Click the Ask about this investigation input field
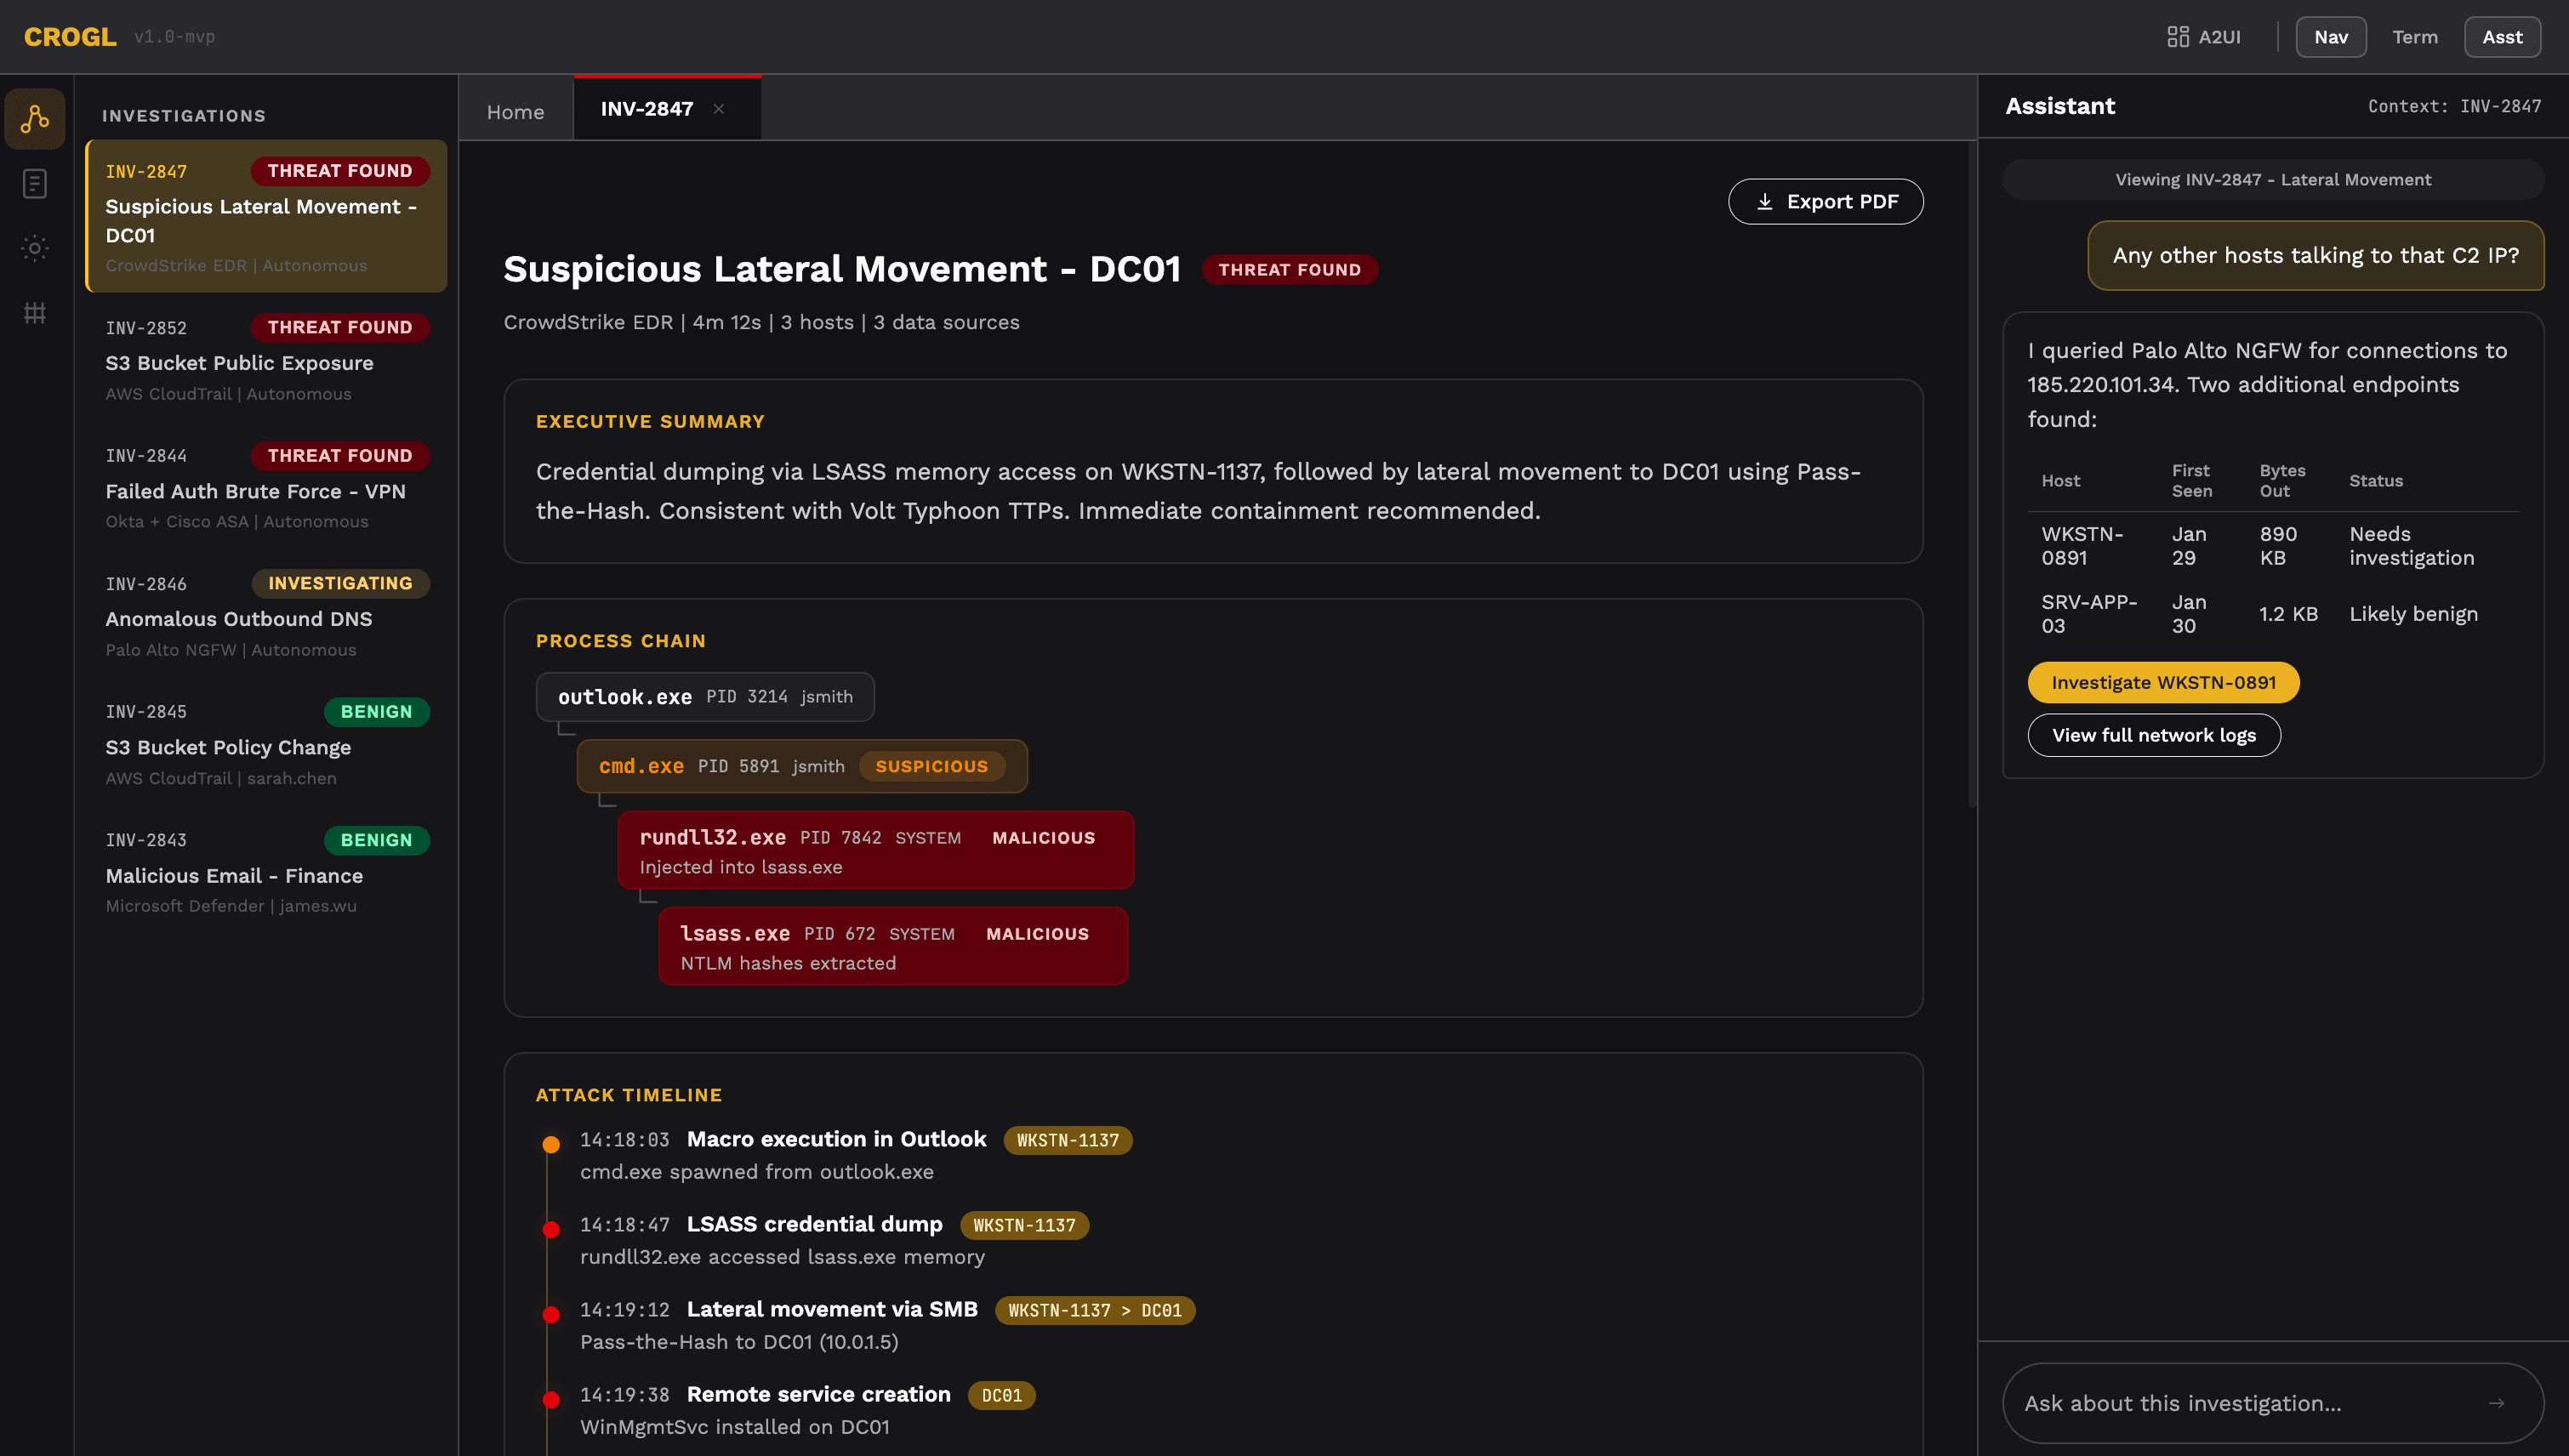 2200,1403
